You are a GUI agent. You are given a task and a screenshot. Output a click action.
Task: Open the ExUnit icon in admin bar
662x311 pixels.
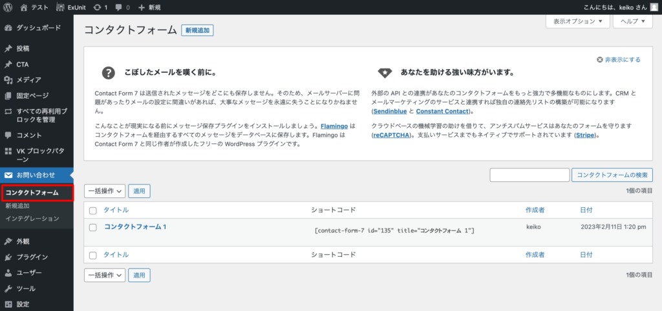pyautogui.click(x=60, y=7)
